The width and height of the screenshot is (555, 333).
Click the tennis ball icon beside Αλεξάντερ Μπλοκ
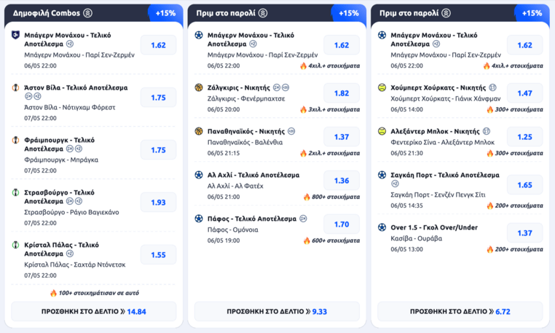click(x=382, y=131)
